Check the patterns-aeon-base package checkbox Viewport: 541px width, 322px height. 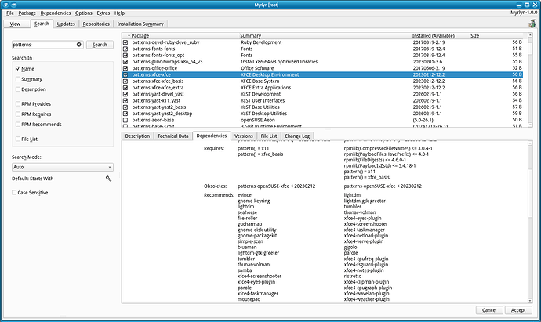click(125, 120)
